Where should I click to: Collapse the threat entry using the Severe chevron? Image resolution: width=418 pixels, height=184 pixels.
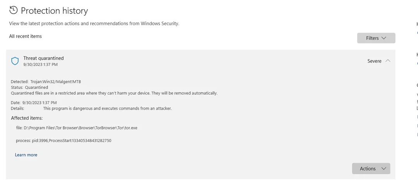pyautogui.click(x=388, y=61)
